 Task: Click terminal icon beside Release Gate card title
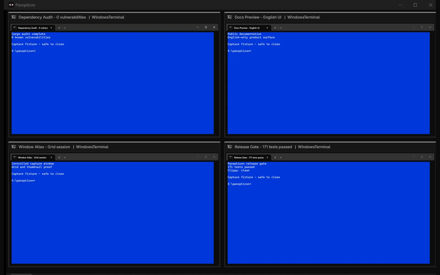coord(230,147)
